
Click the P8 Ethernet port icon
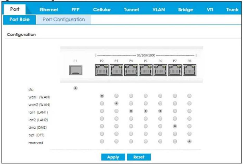[x=189, y=70]
